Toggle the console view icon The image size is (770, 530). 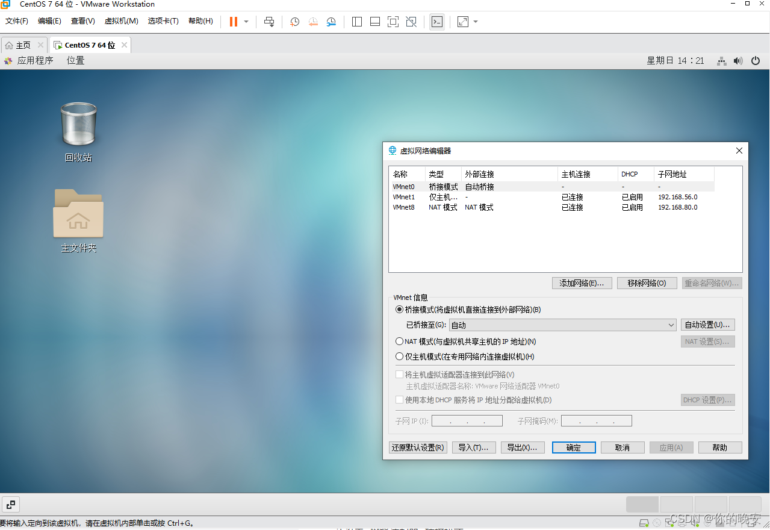pos(437,22)
